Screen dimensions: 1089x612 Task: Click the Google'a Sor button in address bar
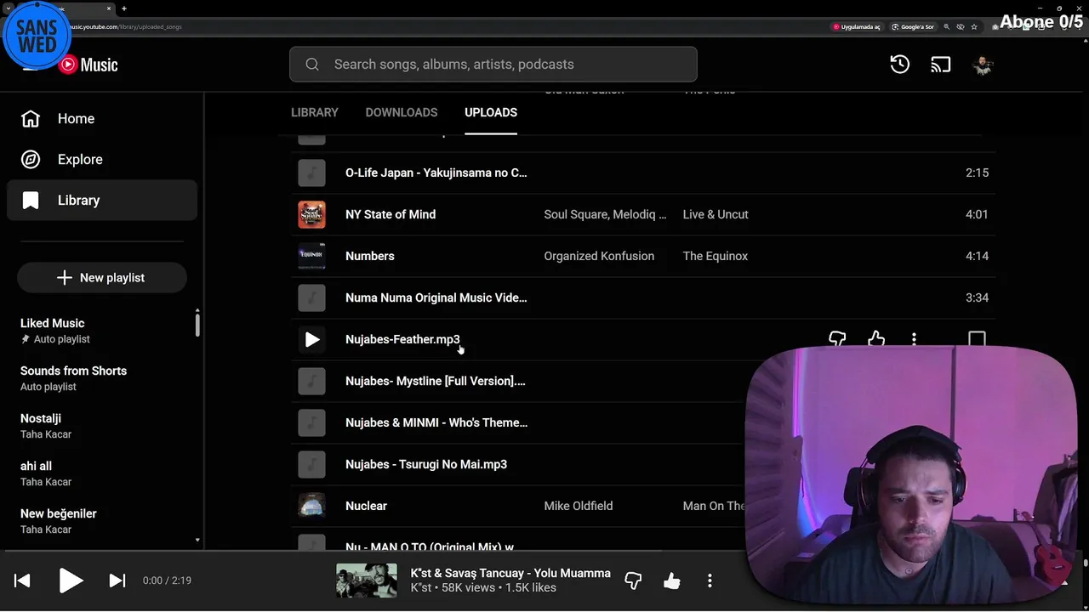(x=913, y=26)
